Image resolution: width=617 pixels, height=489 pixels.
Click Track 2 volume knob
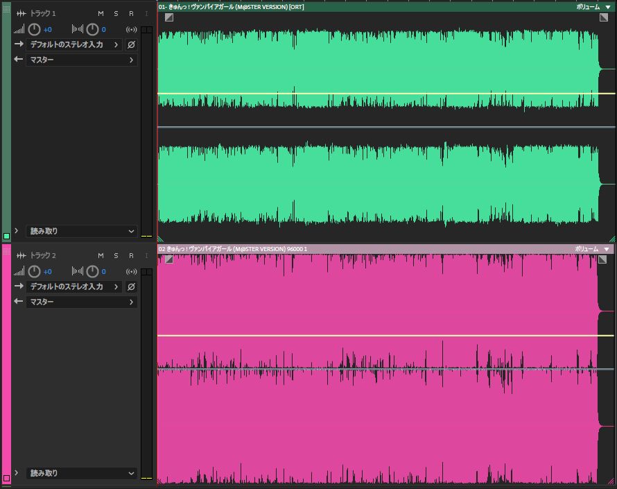pos(34,271)
